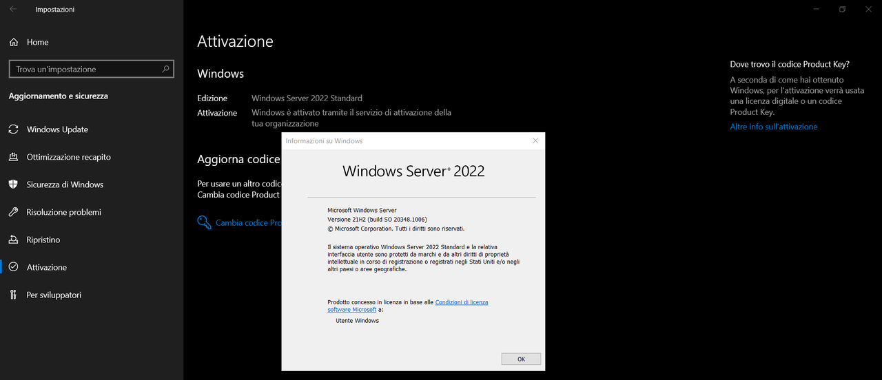The image size is (882, 380).
Task: Click 'Utente Windows' text in dialog
Action: [x=357, y=320]
